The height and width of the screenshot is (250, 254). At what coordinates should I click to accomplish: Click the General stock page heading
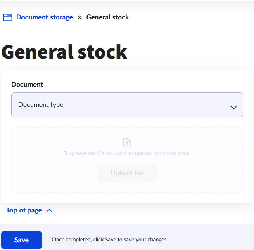(x=64, y=52)
